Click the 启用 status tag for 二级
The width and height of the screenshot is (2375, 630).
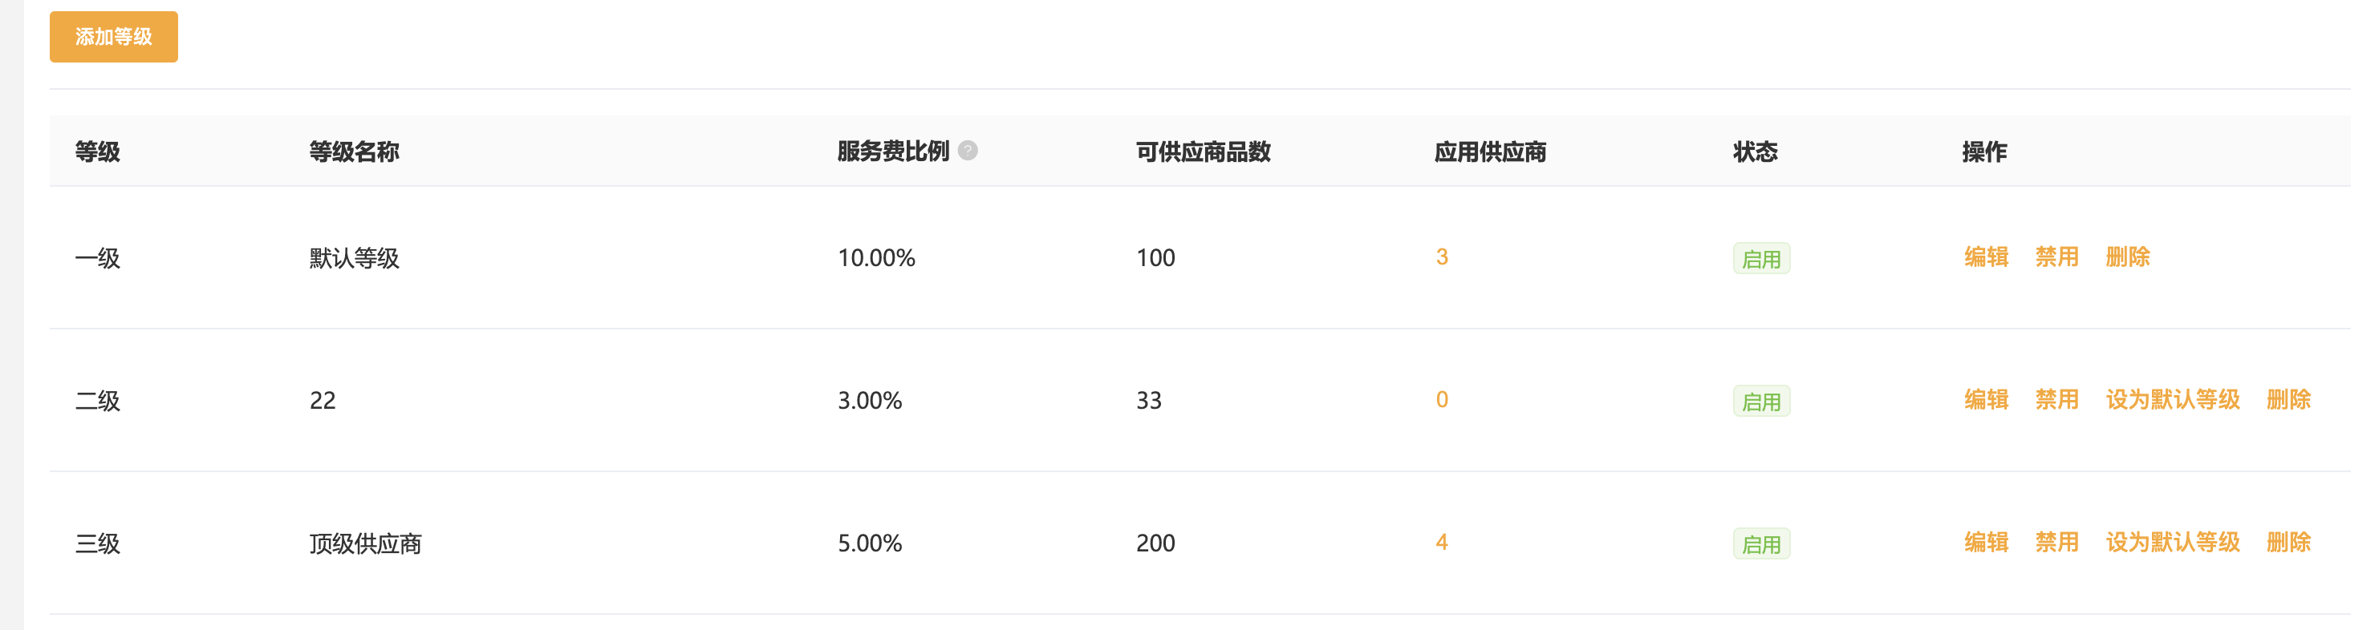tap(1761, 402)
